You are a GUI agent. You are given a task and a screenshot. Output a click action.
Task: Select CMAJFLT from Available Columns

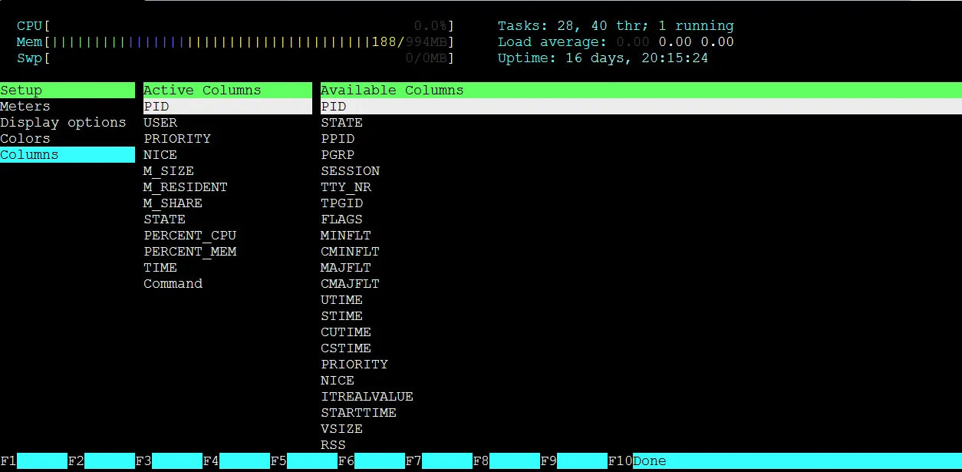coord(350,283)
